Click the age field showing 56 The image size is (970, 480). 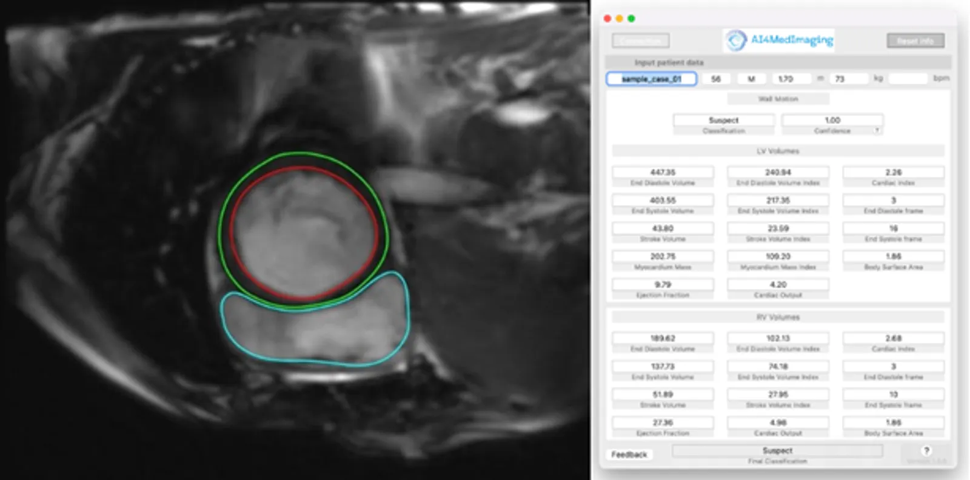(x=716, y=79)
